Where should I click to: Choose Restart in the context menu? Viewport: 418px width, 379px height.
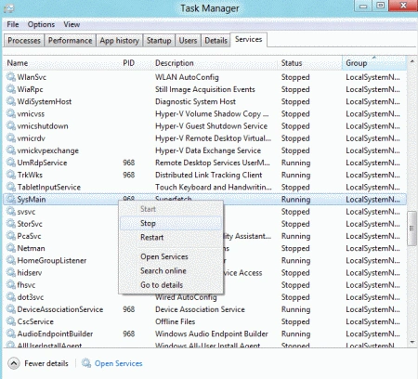[x=171, y=238]
